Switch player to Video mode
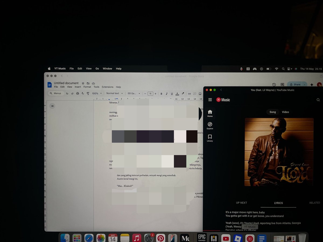Image resolution: width=323 pixels, height=242 pixels. (285, 112)
